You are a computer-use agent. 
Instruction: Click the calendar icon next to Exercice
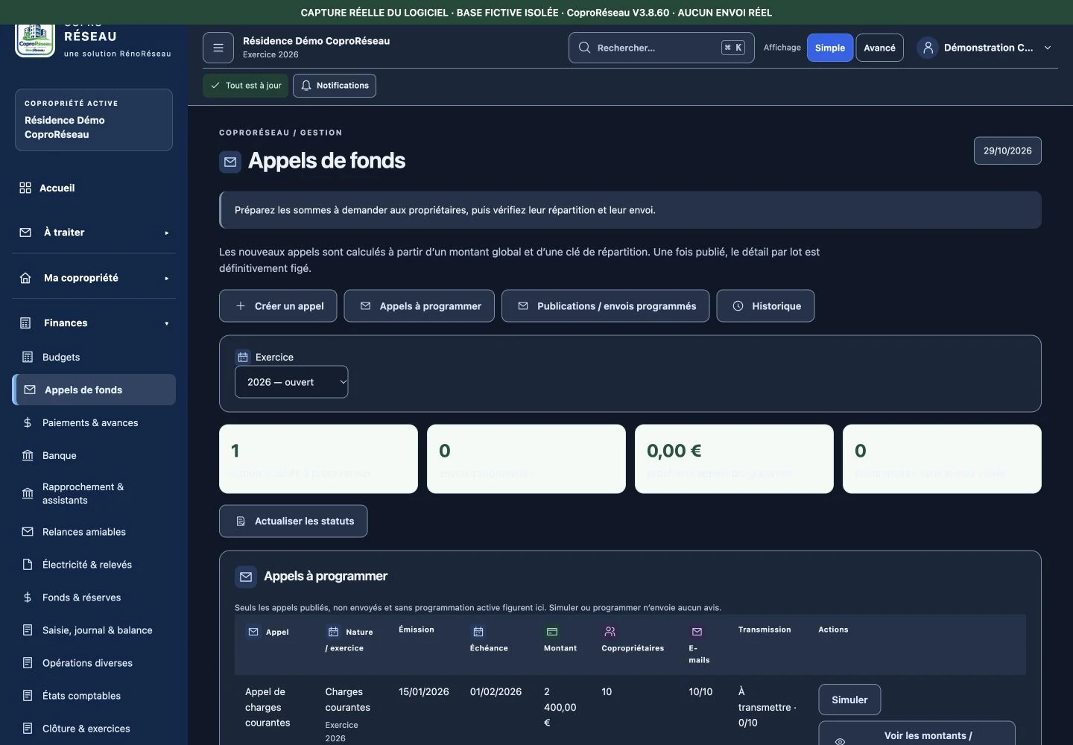click(243, 357)
